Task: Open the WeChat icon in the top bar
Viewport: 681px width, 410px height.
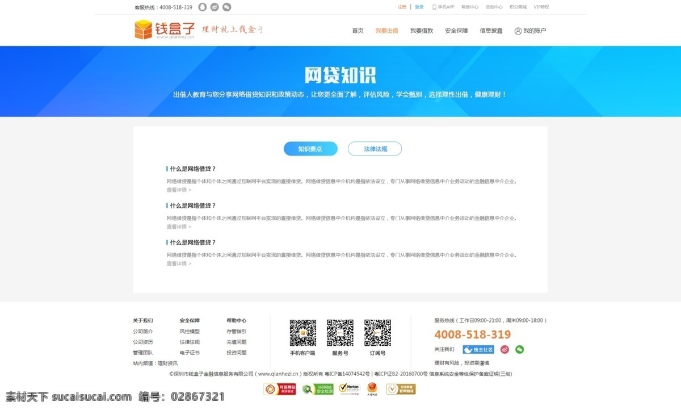Action: click(x=227, y=7)
